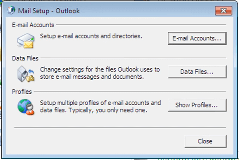Click the horizontal separator above the Close button
Screen dimensions: 239x160
click(x=120, y=127)
